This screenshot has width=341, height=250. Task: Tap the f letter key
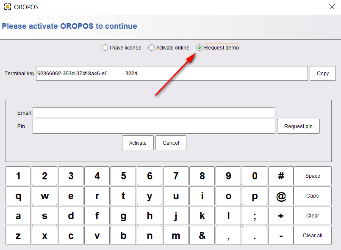click(97, 215)
